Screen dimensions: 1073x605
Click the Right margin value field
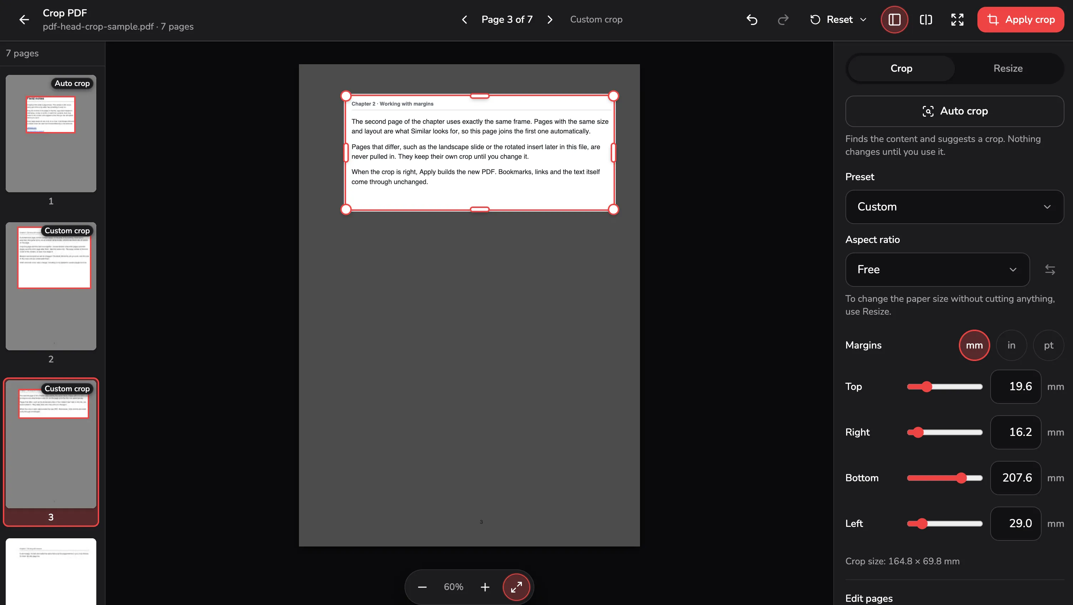click(x=1016, y=432)
